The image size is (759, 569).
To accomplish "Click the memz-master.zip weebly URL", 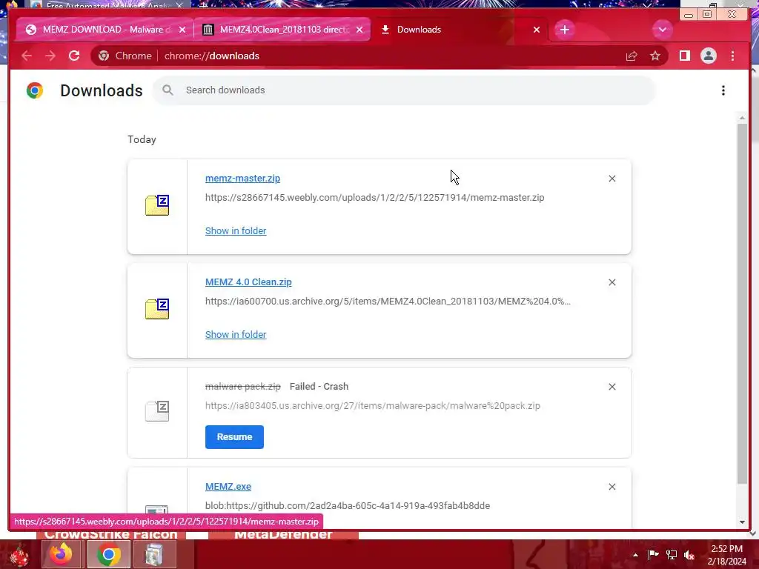I will coord(374,197).
